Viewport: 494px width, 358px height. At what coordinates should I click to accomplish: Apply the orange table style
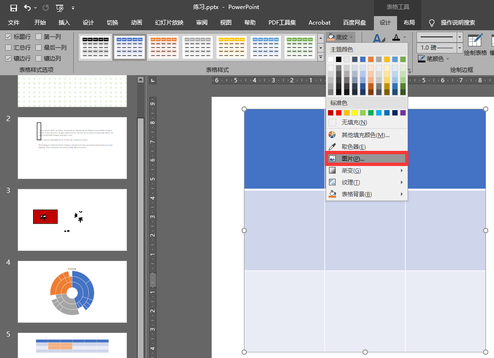[x=164, y=47]
